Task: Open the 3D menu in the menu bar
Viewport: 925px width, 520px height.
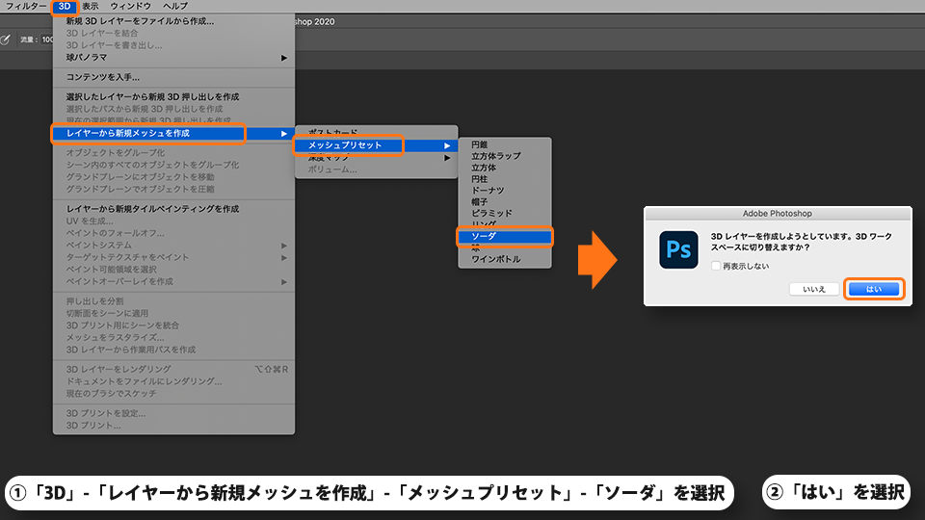Action: 65,7
